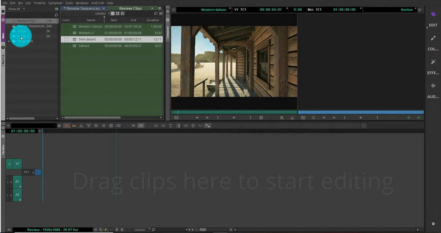
Task: Click the red Overwrite button under source monitor
Action: click(292, 118)
